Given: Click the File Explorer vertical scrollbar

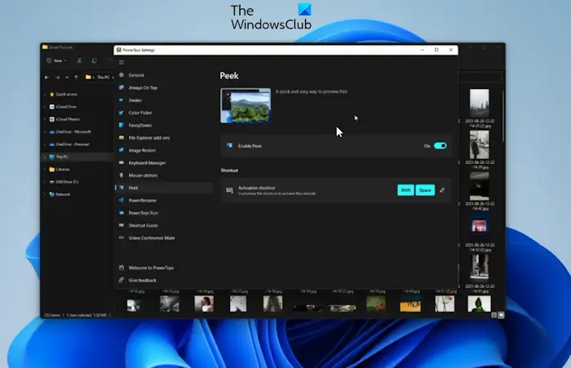Looking at the screenshot, I should point(503,117).
